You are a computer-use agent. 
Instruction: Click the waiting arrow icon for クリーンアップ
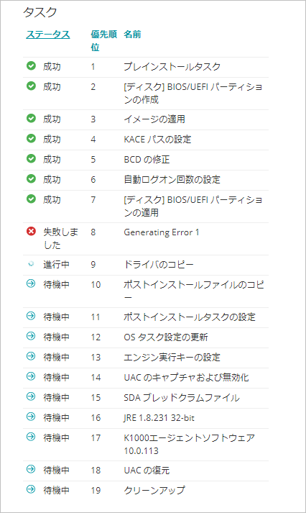31,489
